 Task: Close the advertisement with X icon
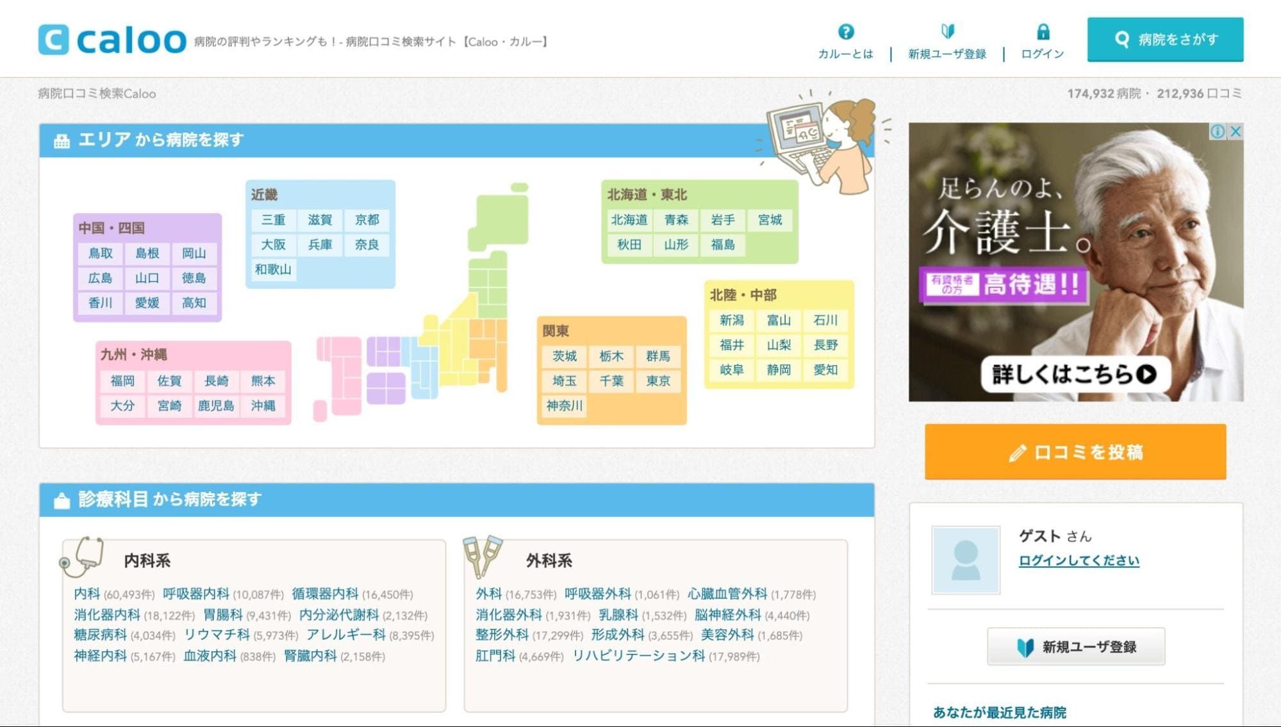click(x=1236, y=131)
